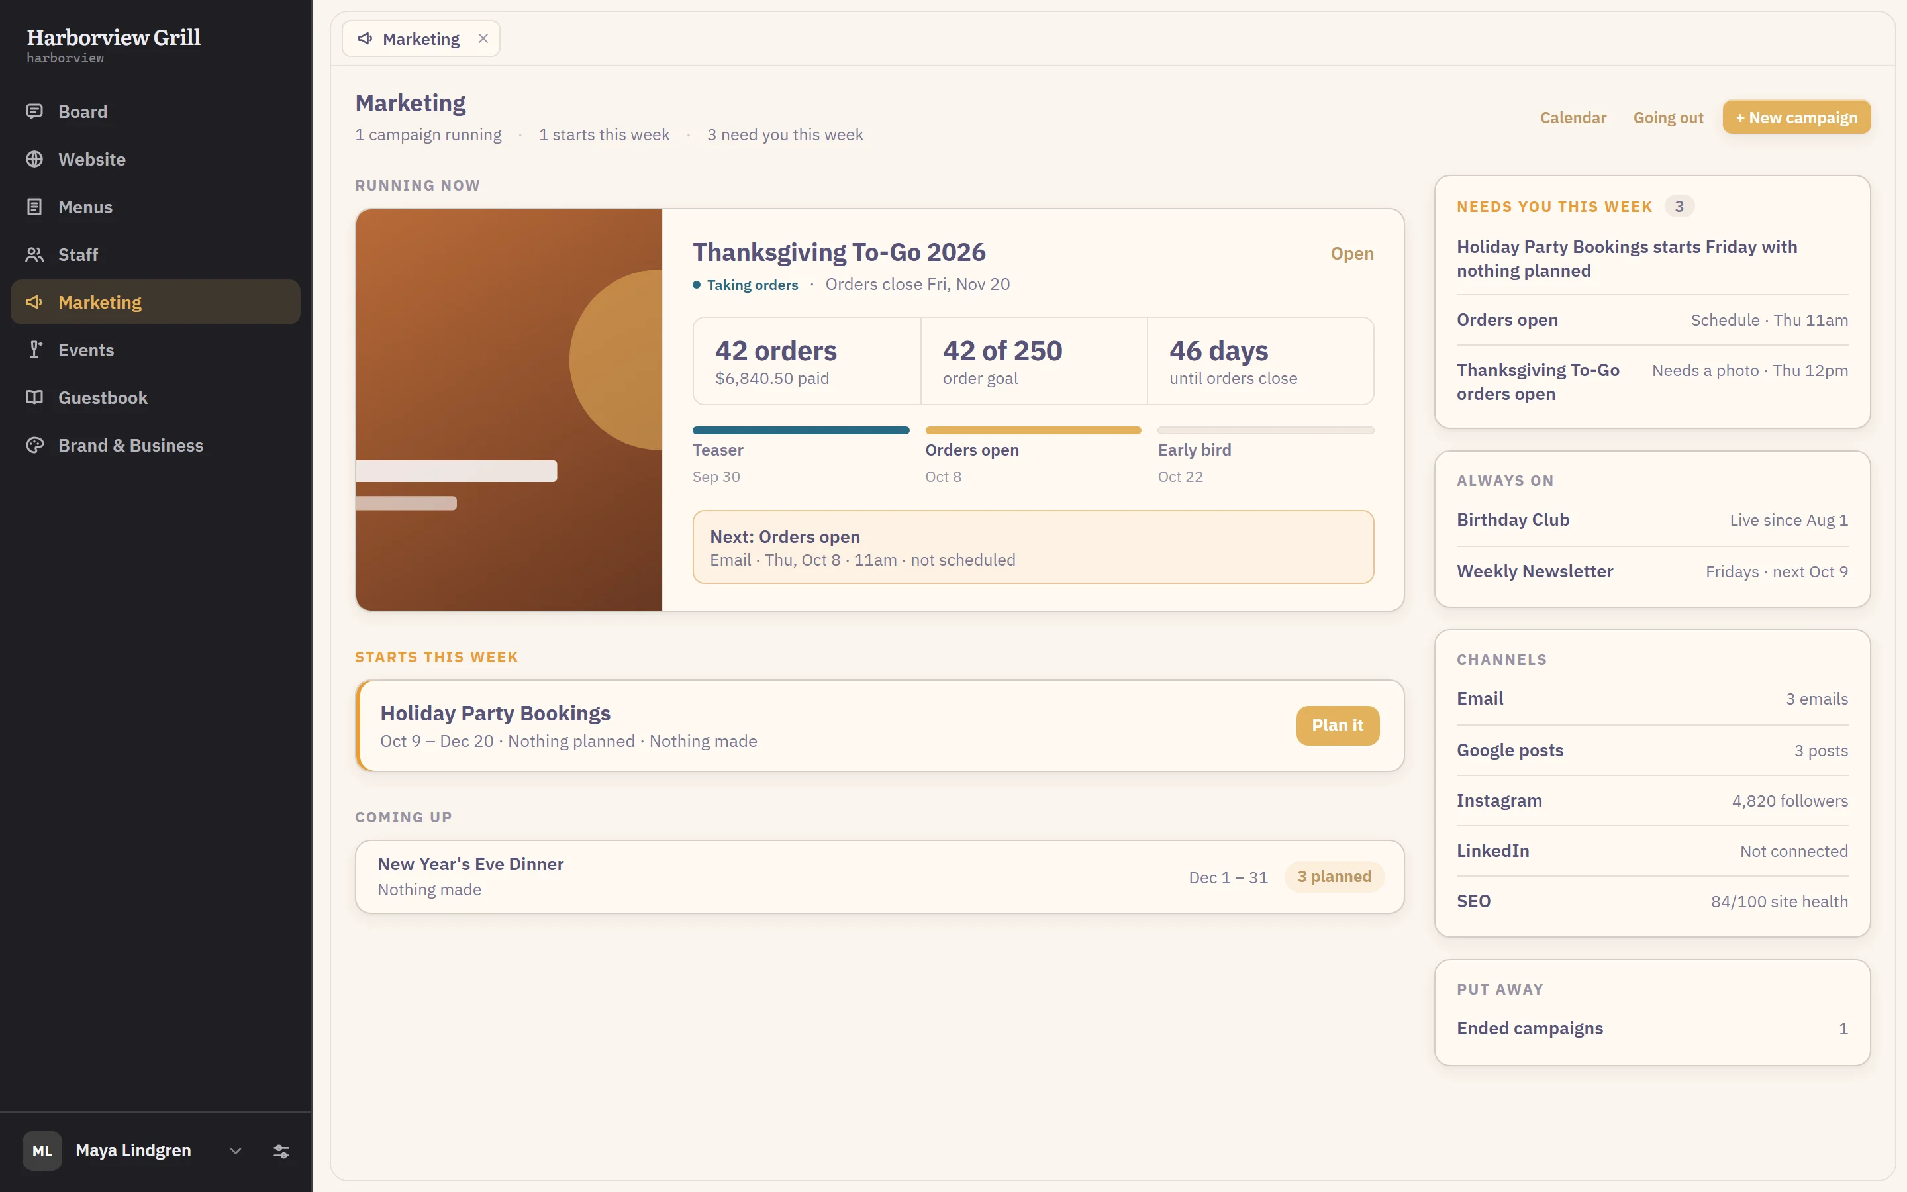Click the Website globe icon

click(x=34, y=159)
